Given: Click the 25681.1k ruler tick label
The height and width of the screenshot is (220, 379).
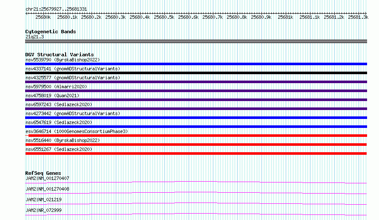Looking at the screenshot, I should click(310, 17).
